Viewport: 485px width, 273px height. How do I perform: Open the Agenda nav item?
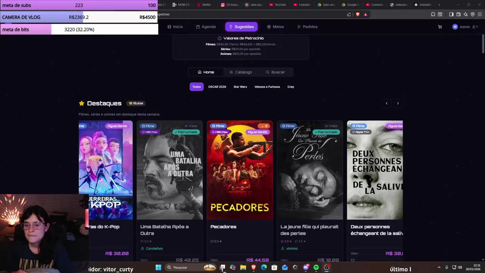[x=206, y=27]
